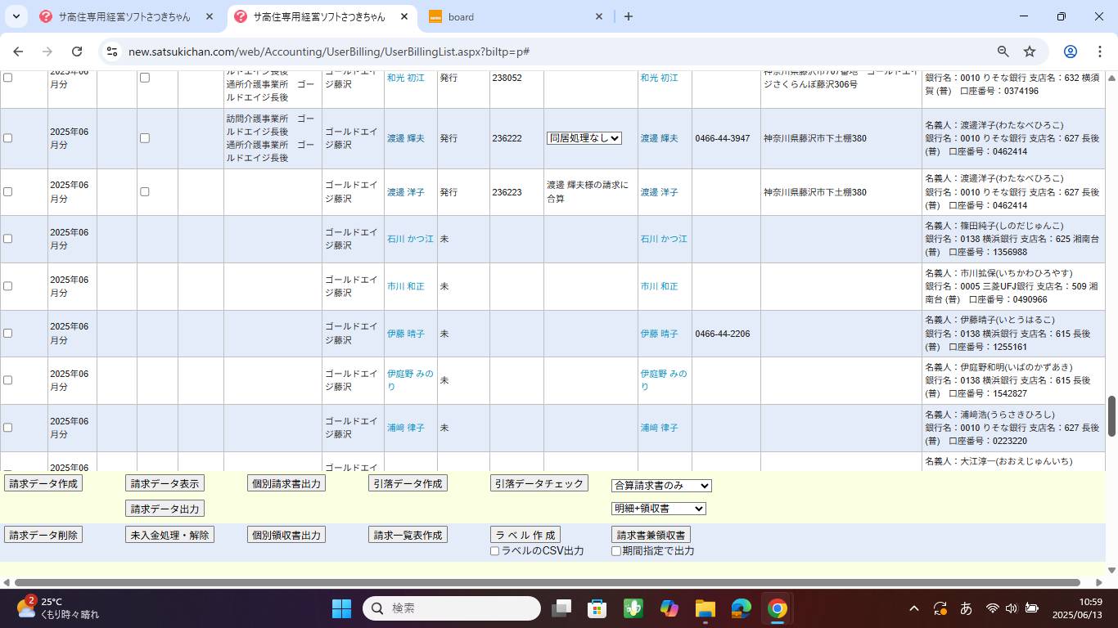Open the 市川 和正 resident link
Screen dimensions: 1118x628
[406, 286]
